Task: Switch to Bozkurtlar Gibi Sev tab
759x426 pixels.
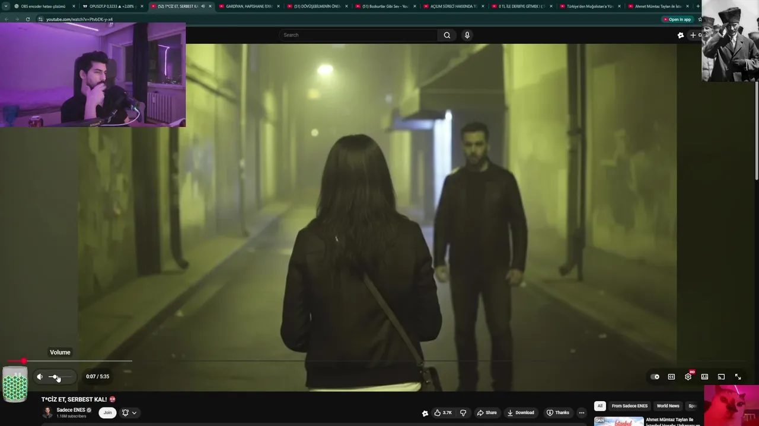Action: coord(385,6)
